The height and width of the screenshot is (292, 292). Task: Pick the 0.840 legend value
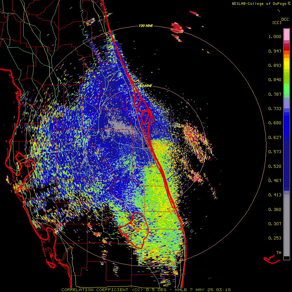(x=275, y=80)
